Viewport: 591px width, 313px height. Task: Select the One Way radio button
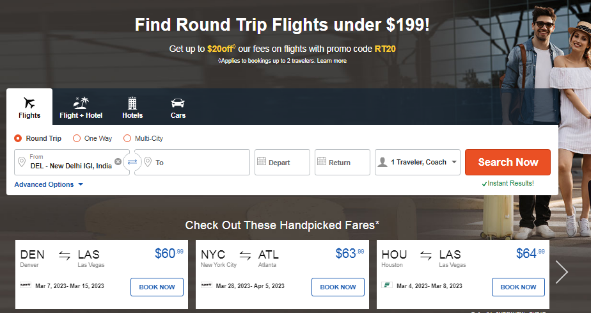pos(77,138)
